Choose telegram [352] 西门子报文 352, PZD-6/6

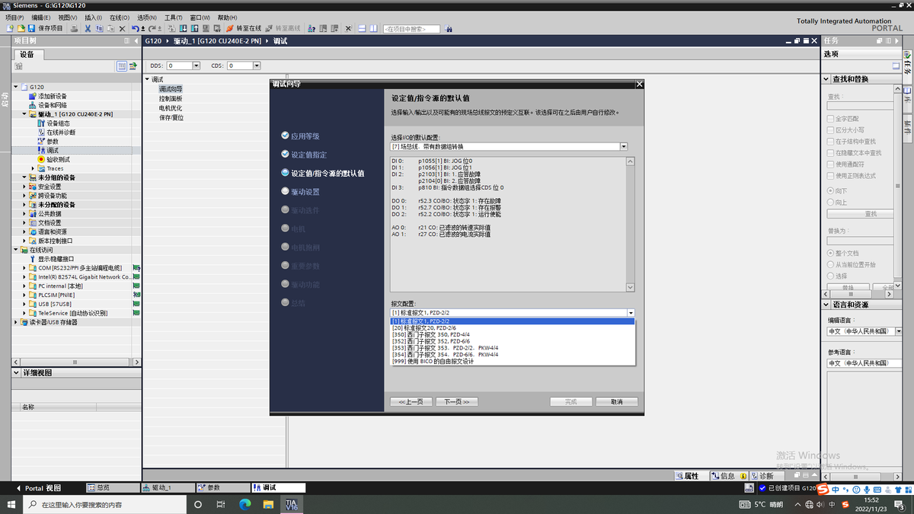coord(431,341)
